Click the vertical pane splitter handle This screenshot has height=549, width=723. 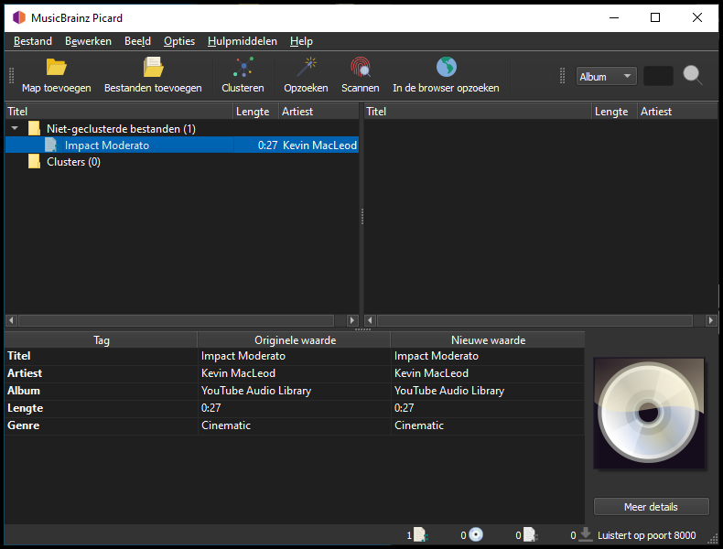click(x=362, y=216)
